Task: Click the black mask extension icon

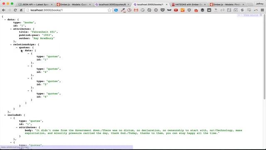Action: (169, 10)
